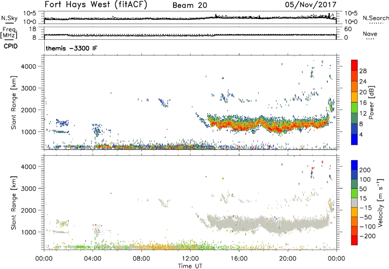The width and height of the screenshot is (389, 269).
Task: Click '4000' on the power panel range axis
Action: pyautogui.click(x=29, y=67)
